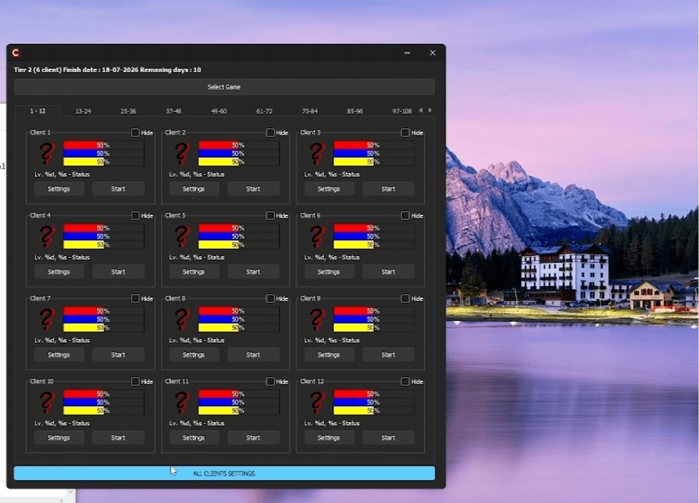Click Client 12 question mark avatar
The height and width of the screenshot is (503, 699).
click(x=317, y=403)
